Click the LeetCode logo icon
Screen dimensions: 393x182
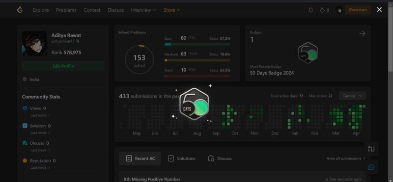click(20, 10)
